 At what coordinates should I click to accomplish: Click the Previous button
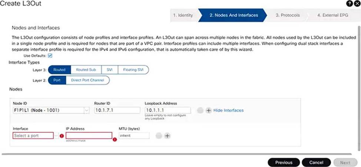(284, 163)
